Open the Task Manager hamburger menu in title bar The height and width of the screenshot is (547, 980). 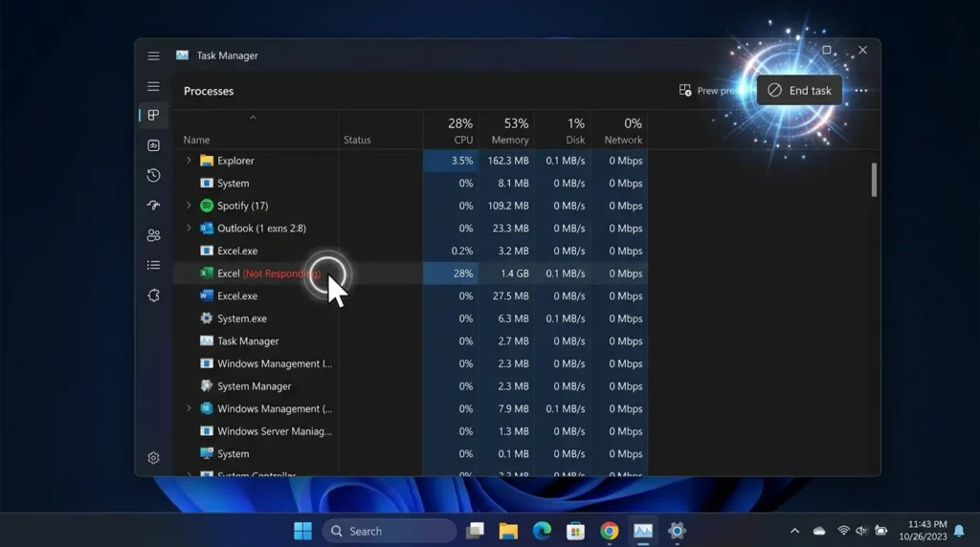[153, 55]
